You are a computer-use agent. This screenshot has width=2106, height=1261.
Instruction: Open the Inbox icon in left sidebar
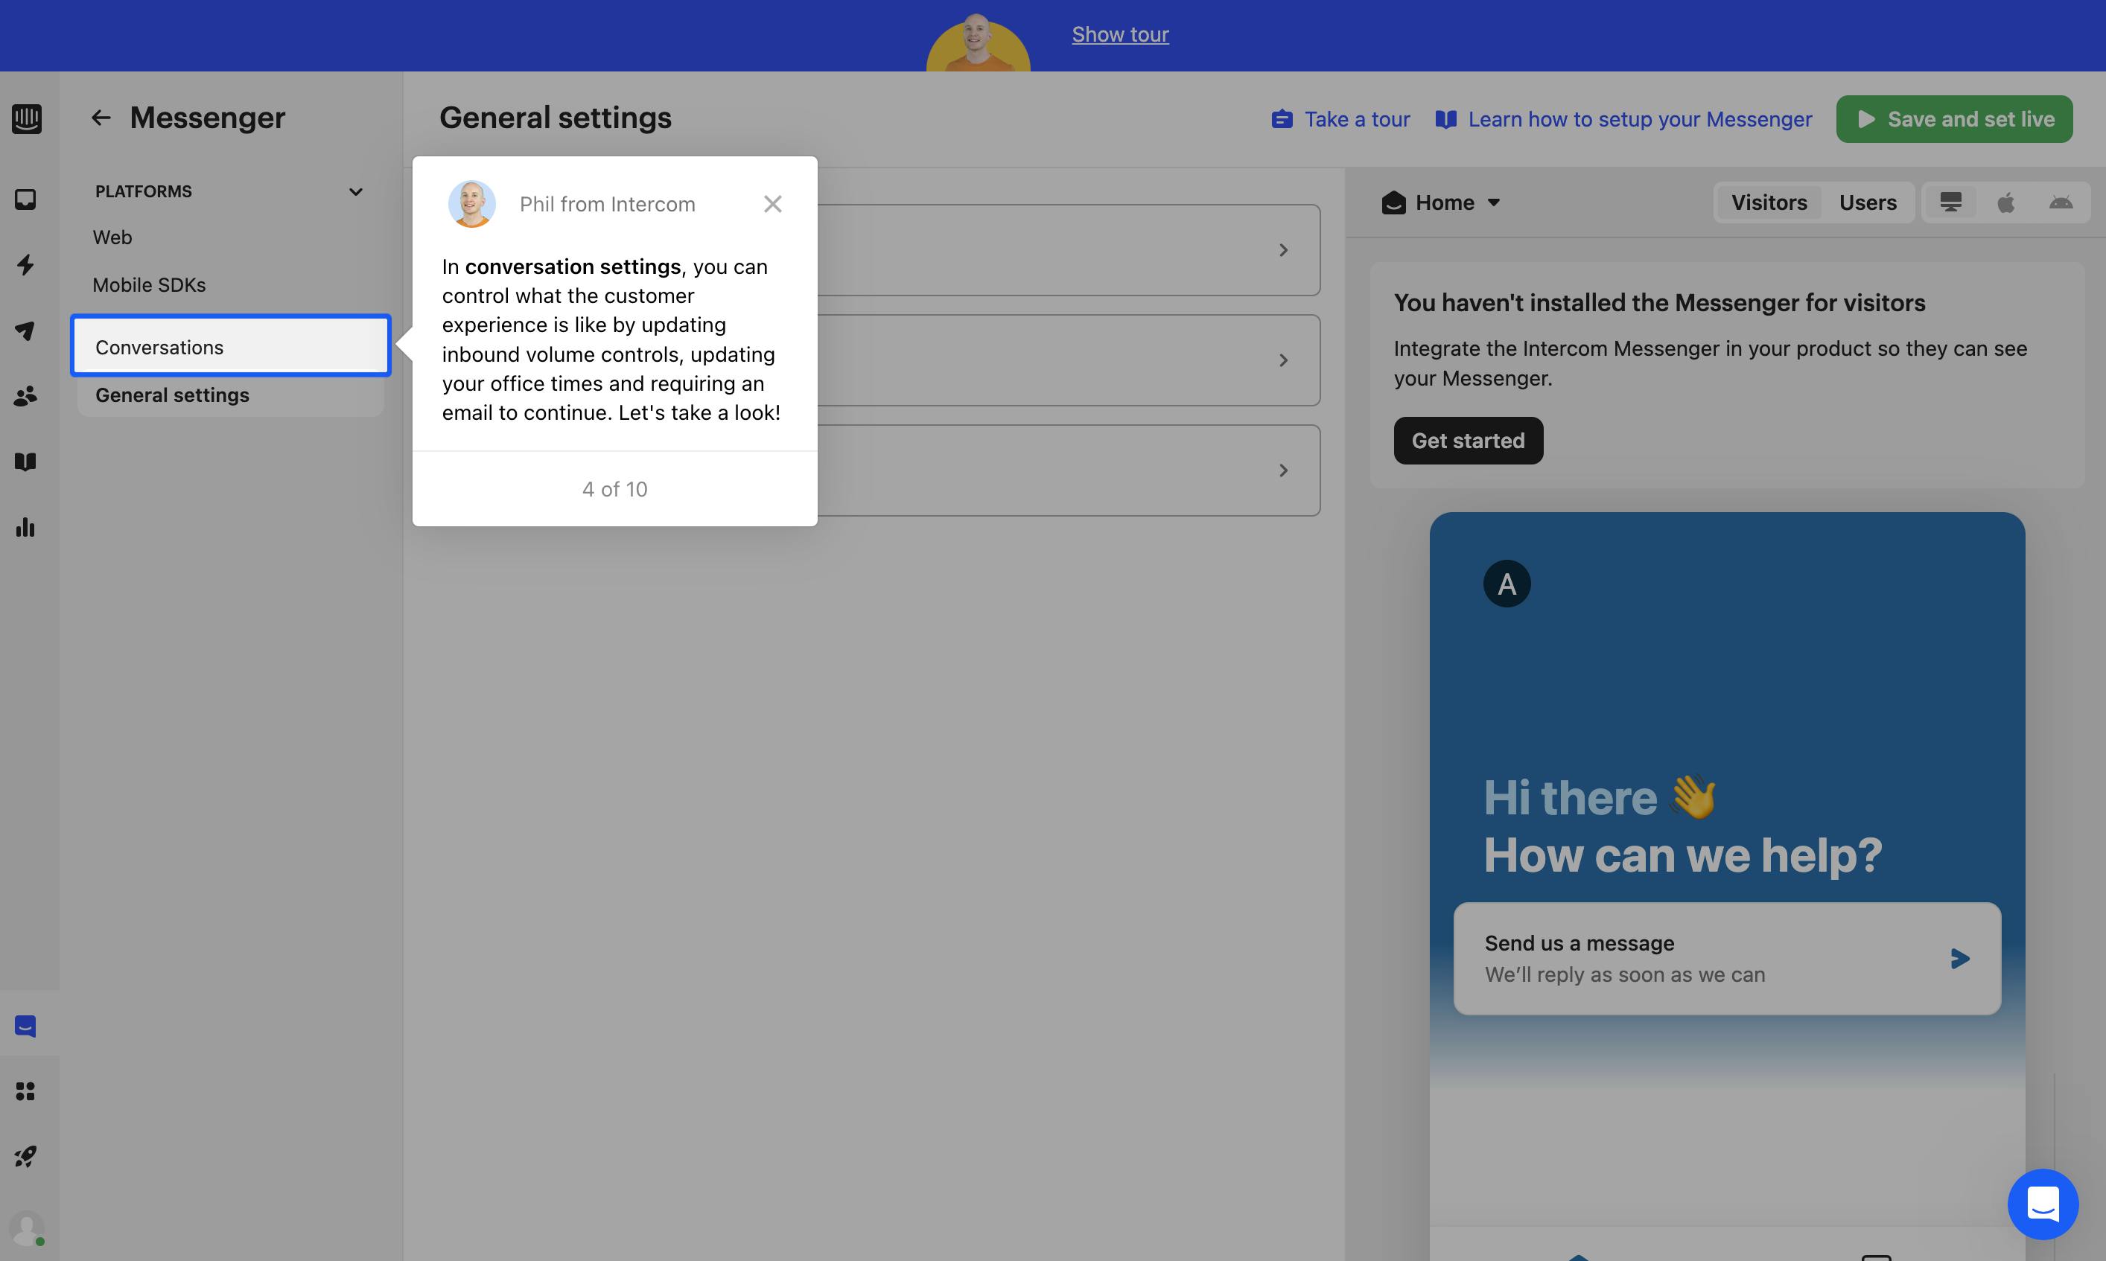[25, 199]
